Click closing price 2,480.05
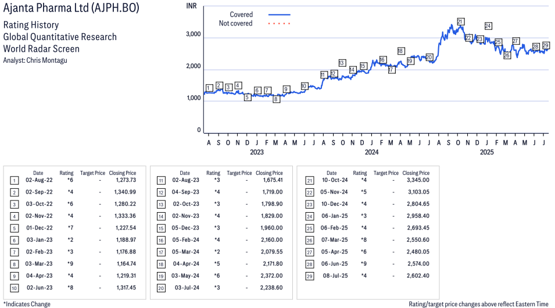Screen dimensions: 555x308 [418, 252]
